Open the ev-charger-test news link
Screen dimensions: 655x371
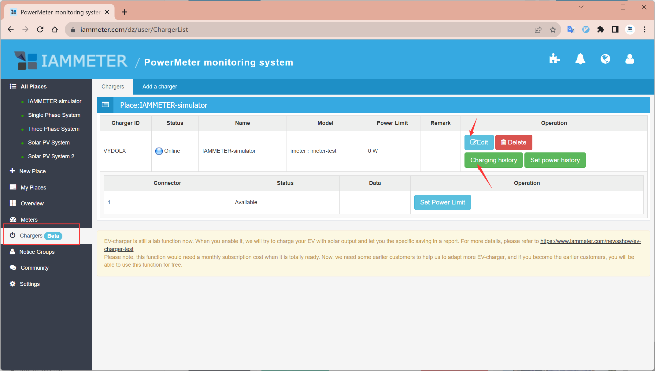click(590, 241)
